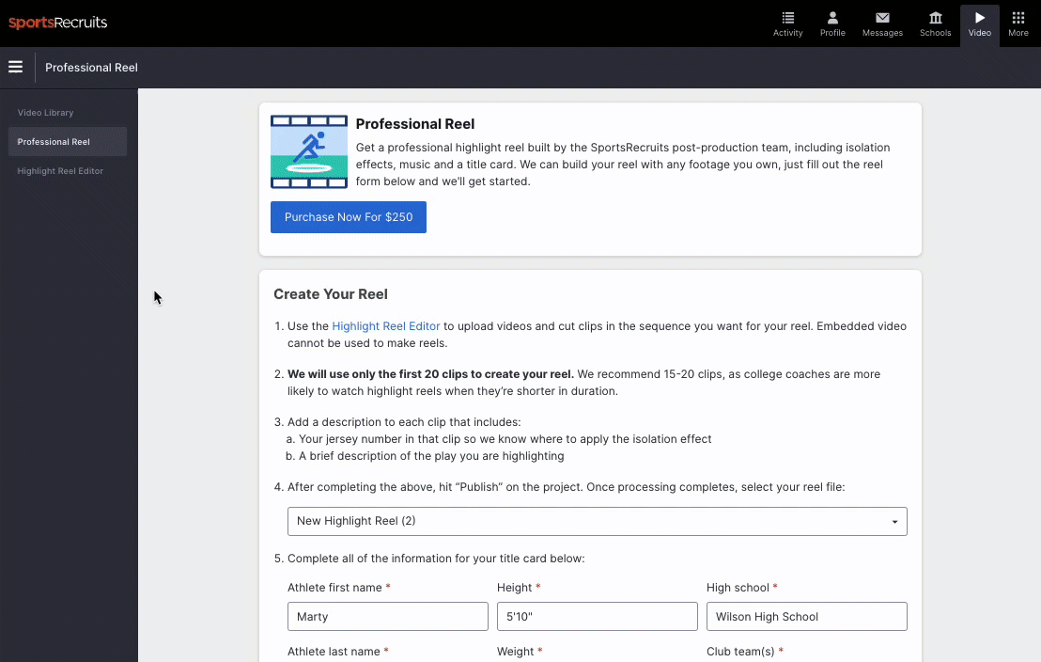
Task: Click Purchase Now For $250 button
Action: coord(348,217)
